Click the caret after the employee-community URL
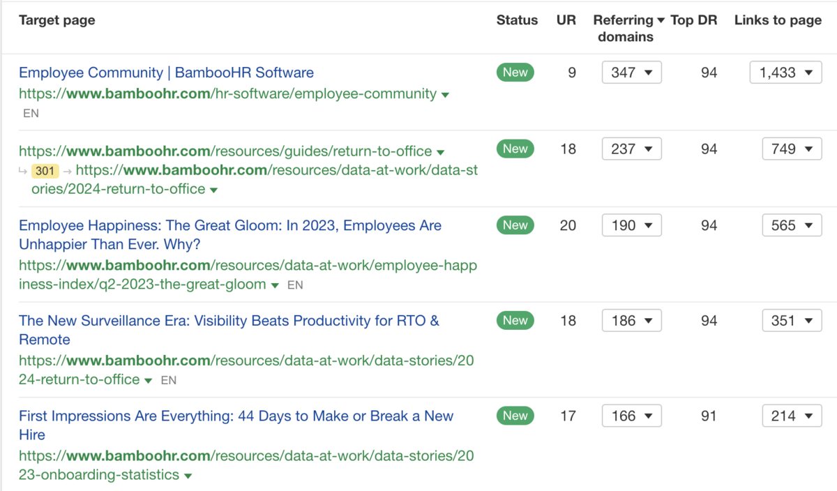The width and height of the screenshot is (837, 491). [445, 95]
